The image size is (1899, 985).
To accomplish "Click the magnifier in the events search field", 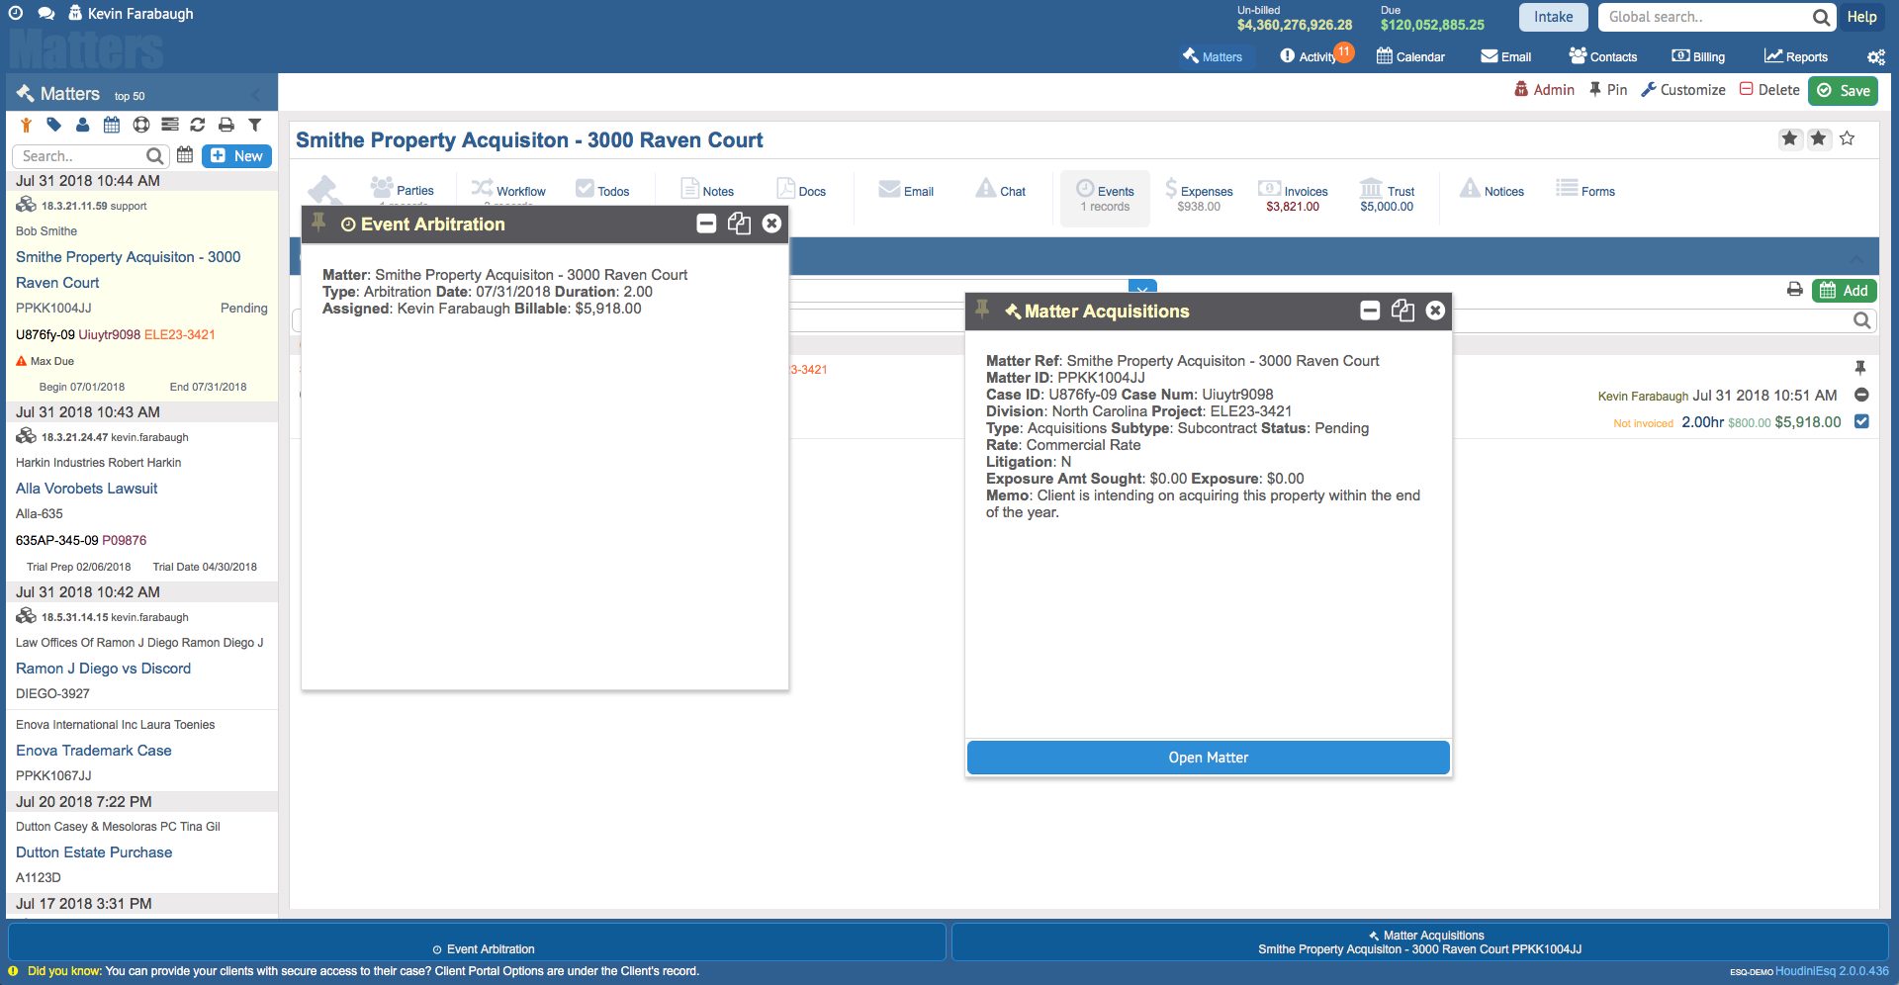I will [x=1861, y=320].
